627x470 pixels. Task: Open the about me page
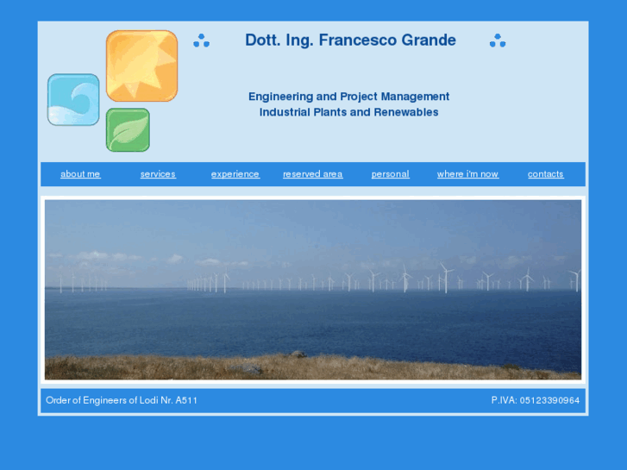point(80,174)
